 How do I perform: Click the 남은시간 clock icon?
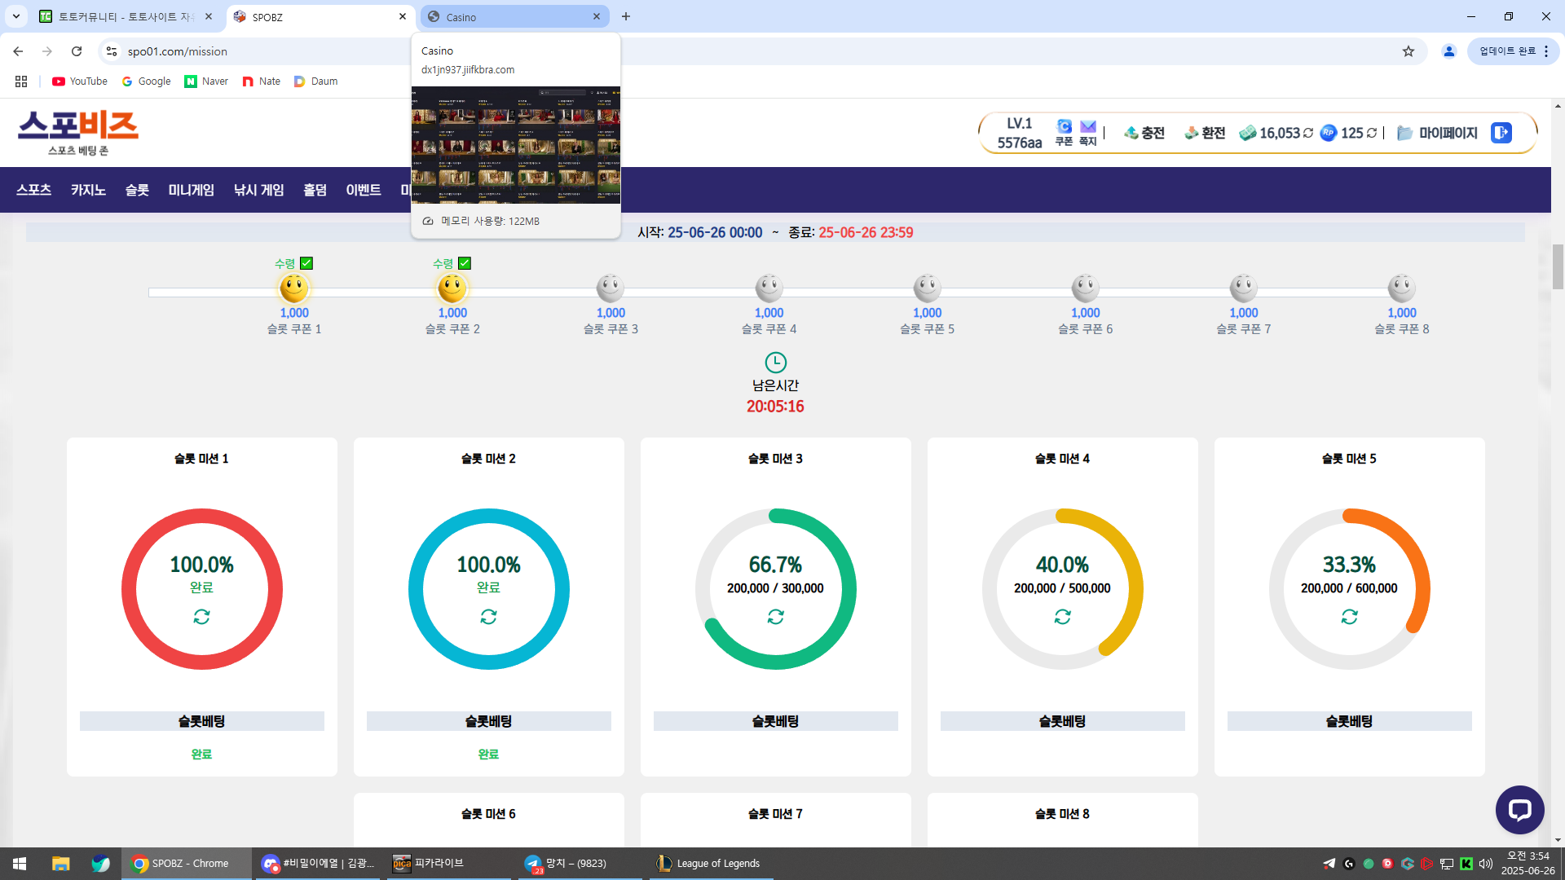coord(775,363)
